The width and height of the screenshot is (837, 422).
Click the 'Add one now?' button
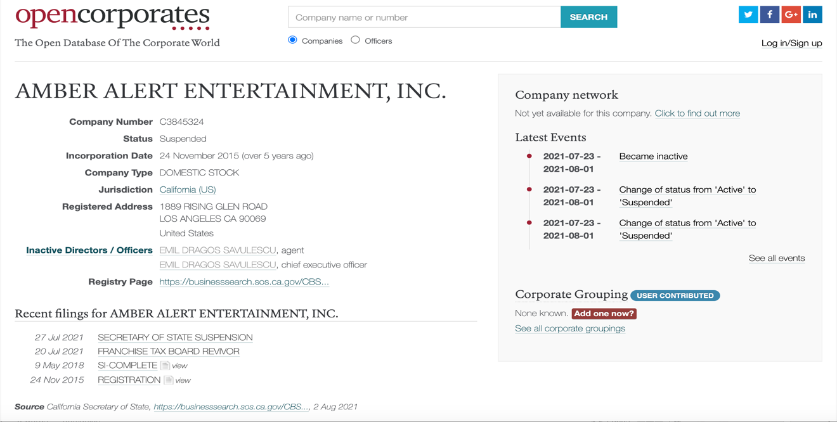tap(604, 314)
